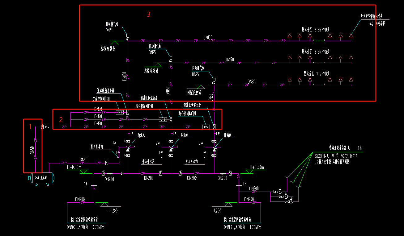Select the 3m3 泡沫罐 foam tank symbol
This screenshot has height=236, width=404.
[x=41, y=178]
